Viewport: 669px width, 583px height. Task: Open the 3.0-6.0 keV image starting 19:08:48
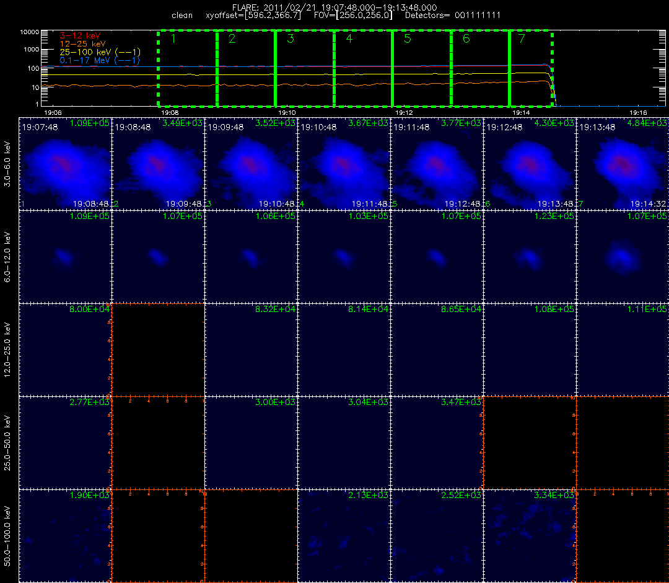159,164
